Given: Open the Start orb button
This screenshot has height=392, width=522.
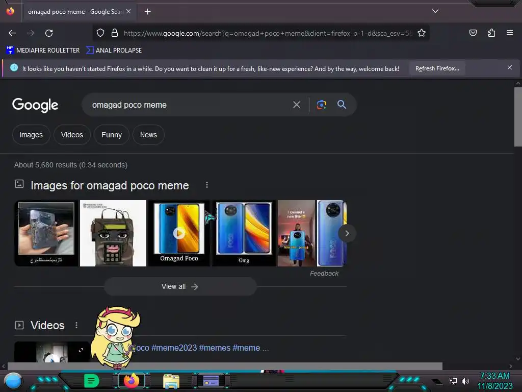Looking at the screenshot, I should 13,381.
